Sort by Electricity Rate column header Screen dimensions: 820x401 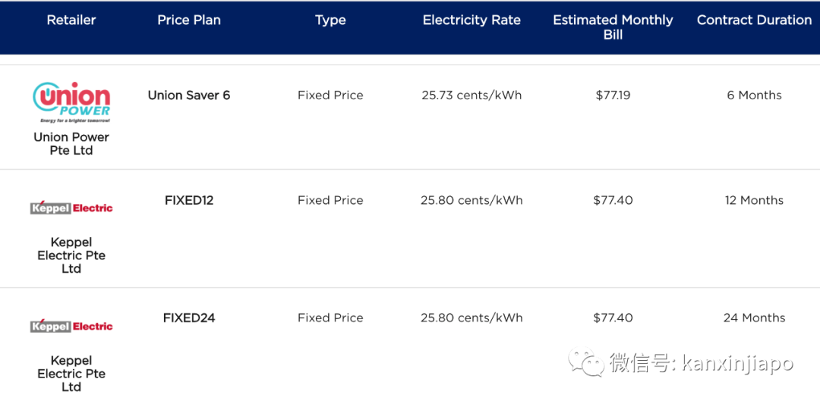point(471,20)
